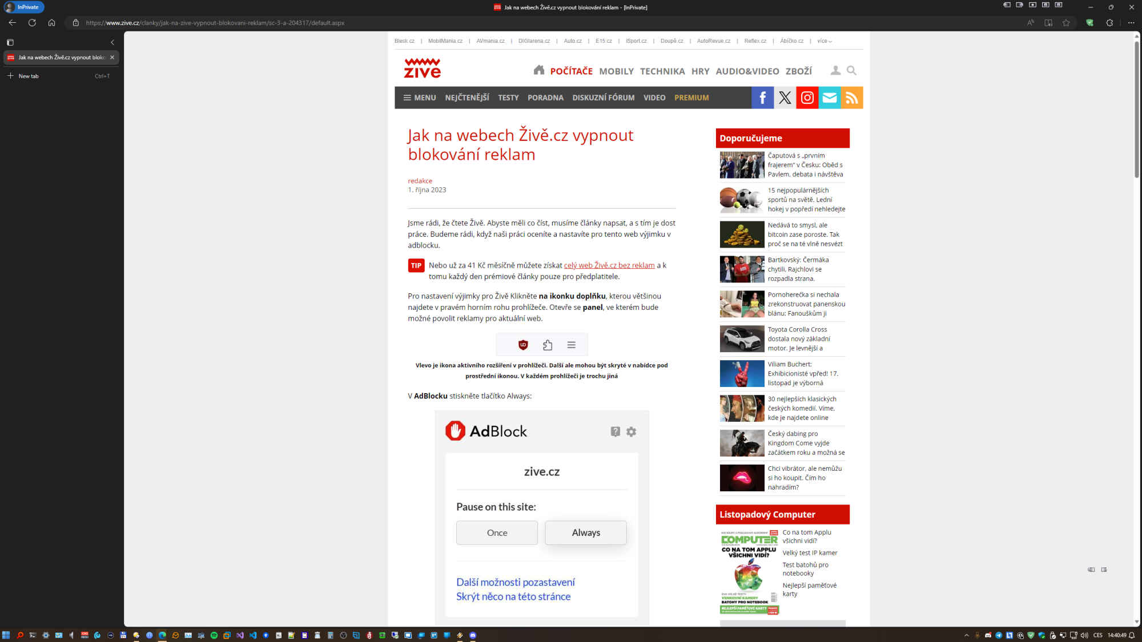Click the home icon in Živě navigation
This screenshot has height=642, width=1142.
pos(538,70)
